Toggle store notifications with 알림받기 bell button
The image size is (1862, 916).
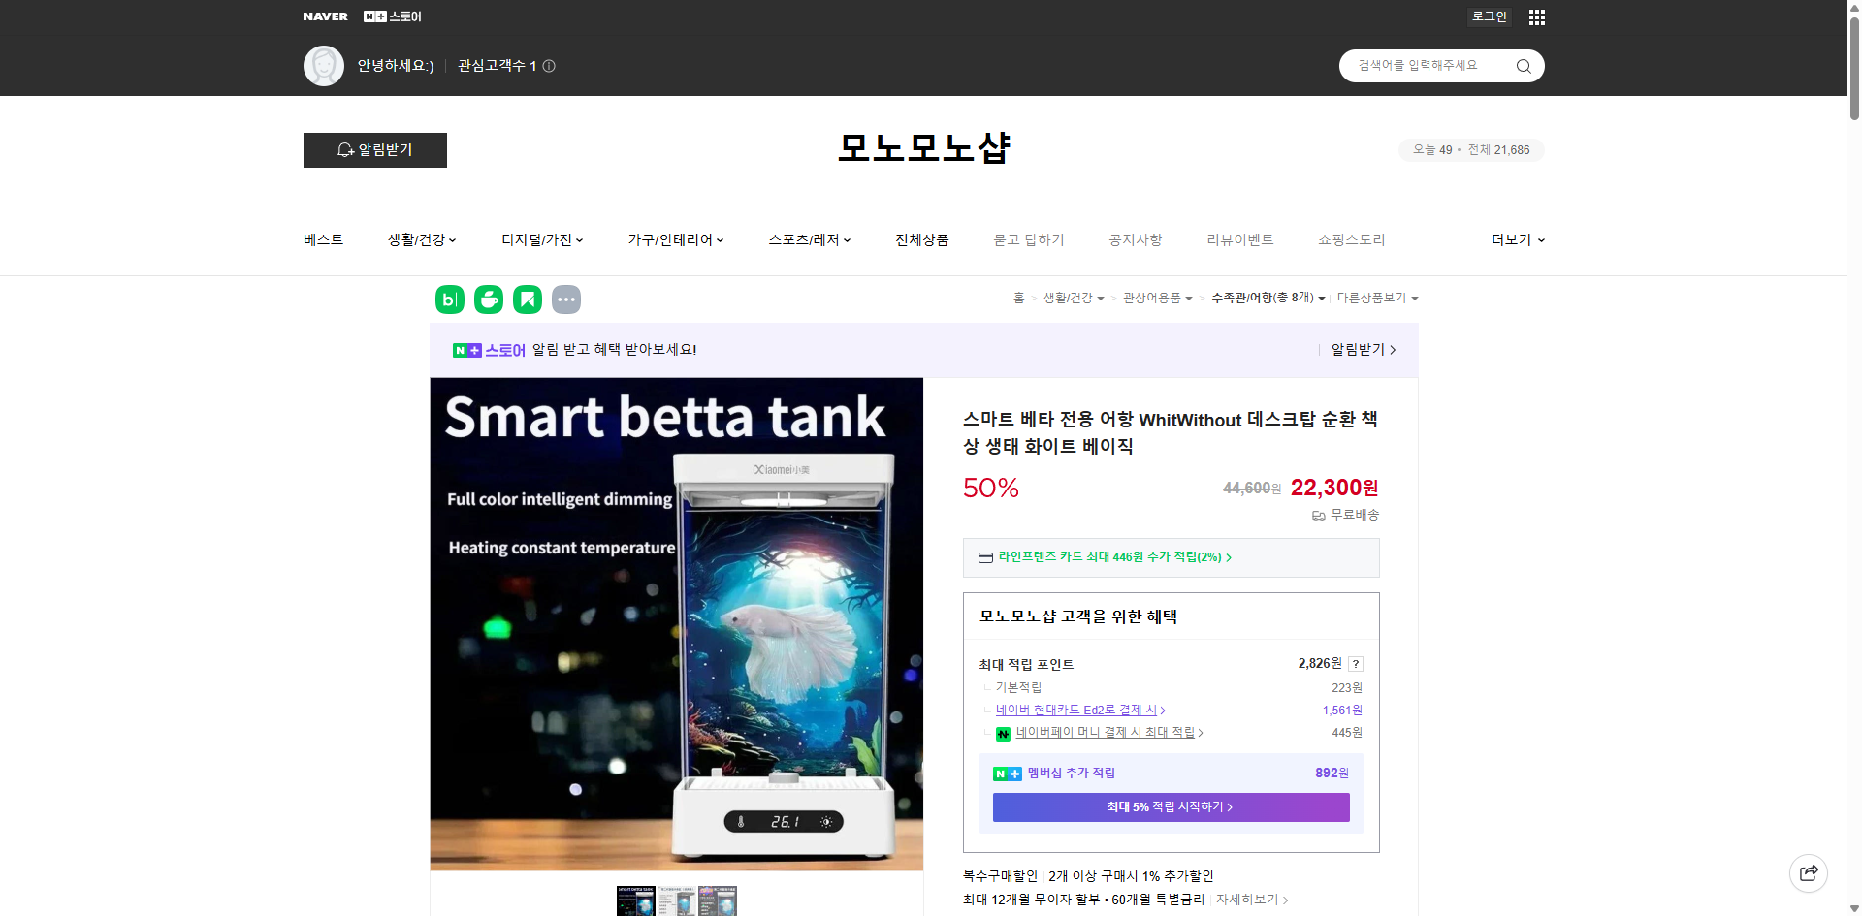pos(374,149)
